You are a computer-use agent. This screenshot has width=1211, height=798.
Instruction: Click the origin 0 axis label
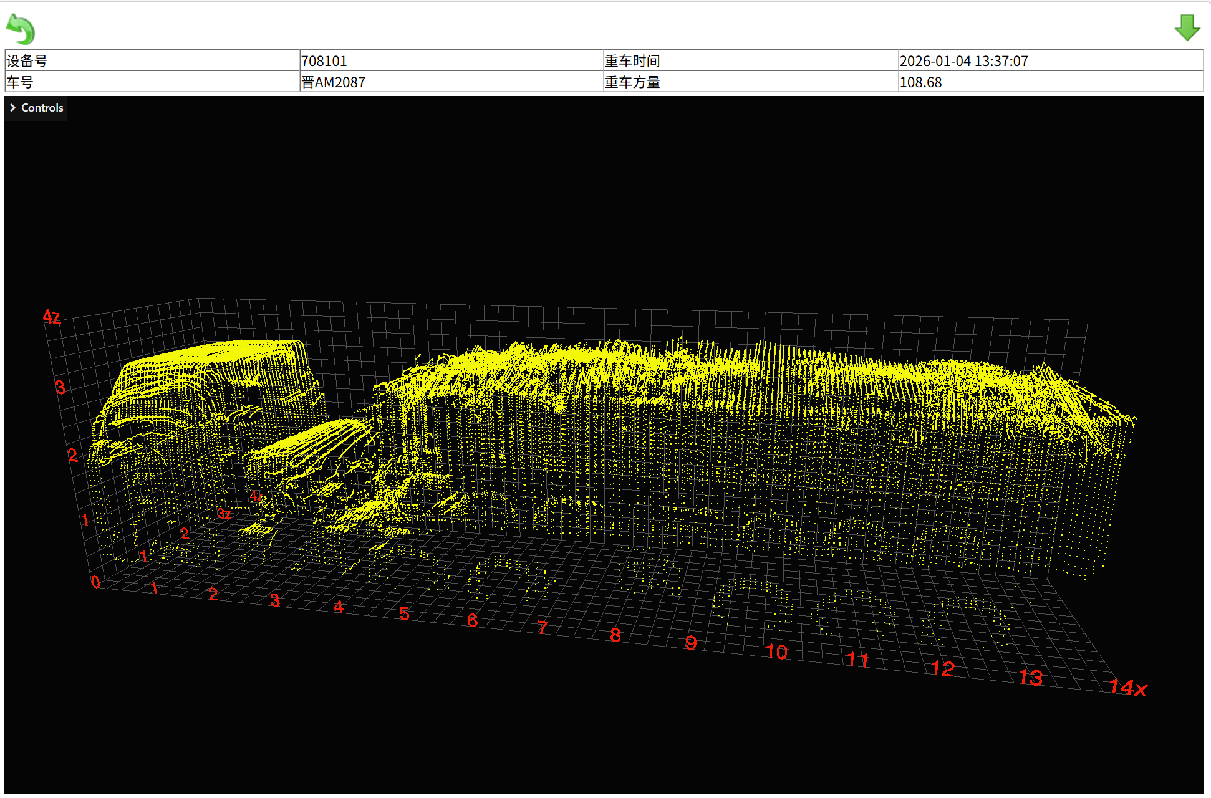pyautogui.click(x=95, y=582)
